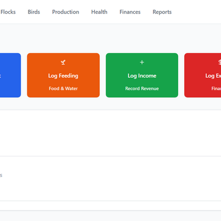Open the Flocks navigation tab
Viewport: 221px width, 221px height.
(x=8, y=12)
